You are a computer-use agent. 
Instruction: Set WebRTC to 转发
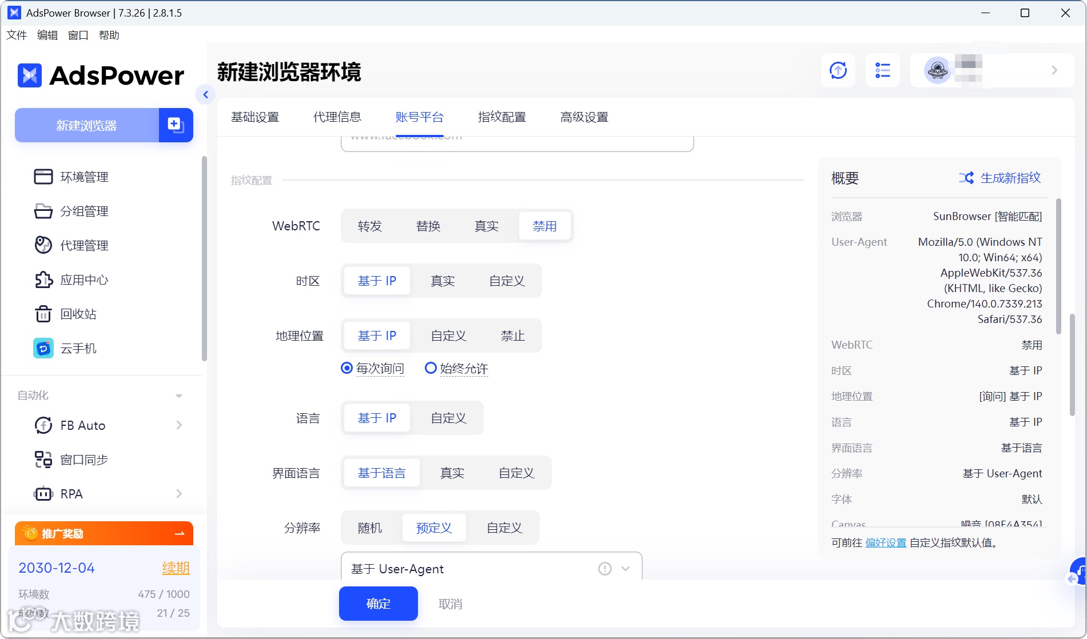(370, 226)
